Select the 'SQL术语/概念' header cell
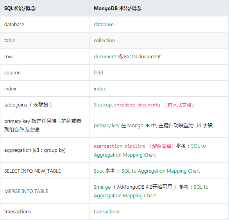The height and width of the screenshot is (220, 229). (45, 8)
